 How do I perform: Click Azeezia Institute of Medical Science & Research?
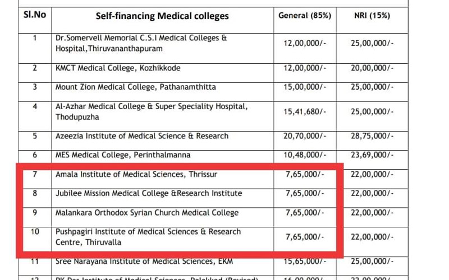[141, 136]
